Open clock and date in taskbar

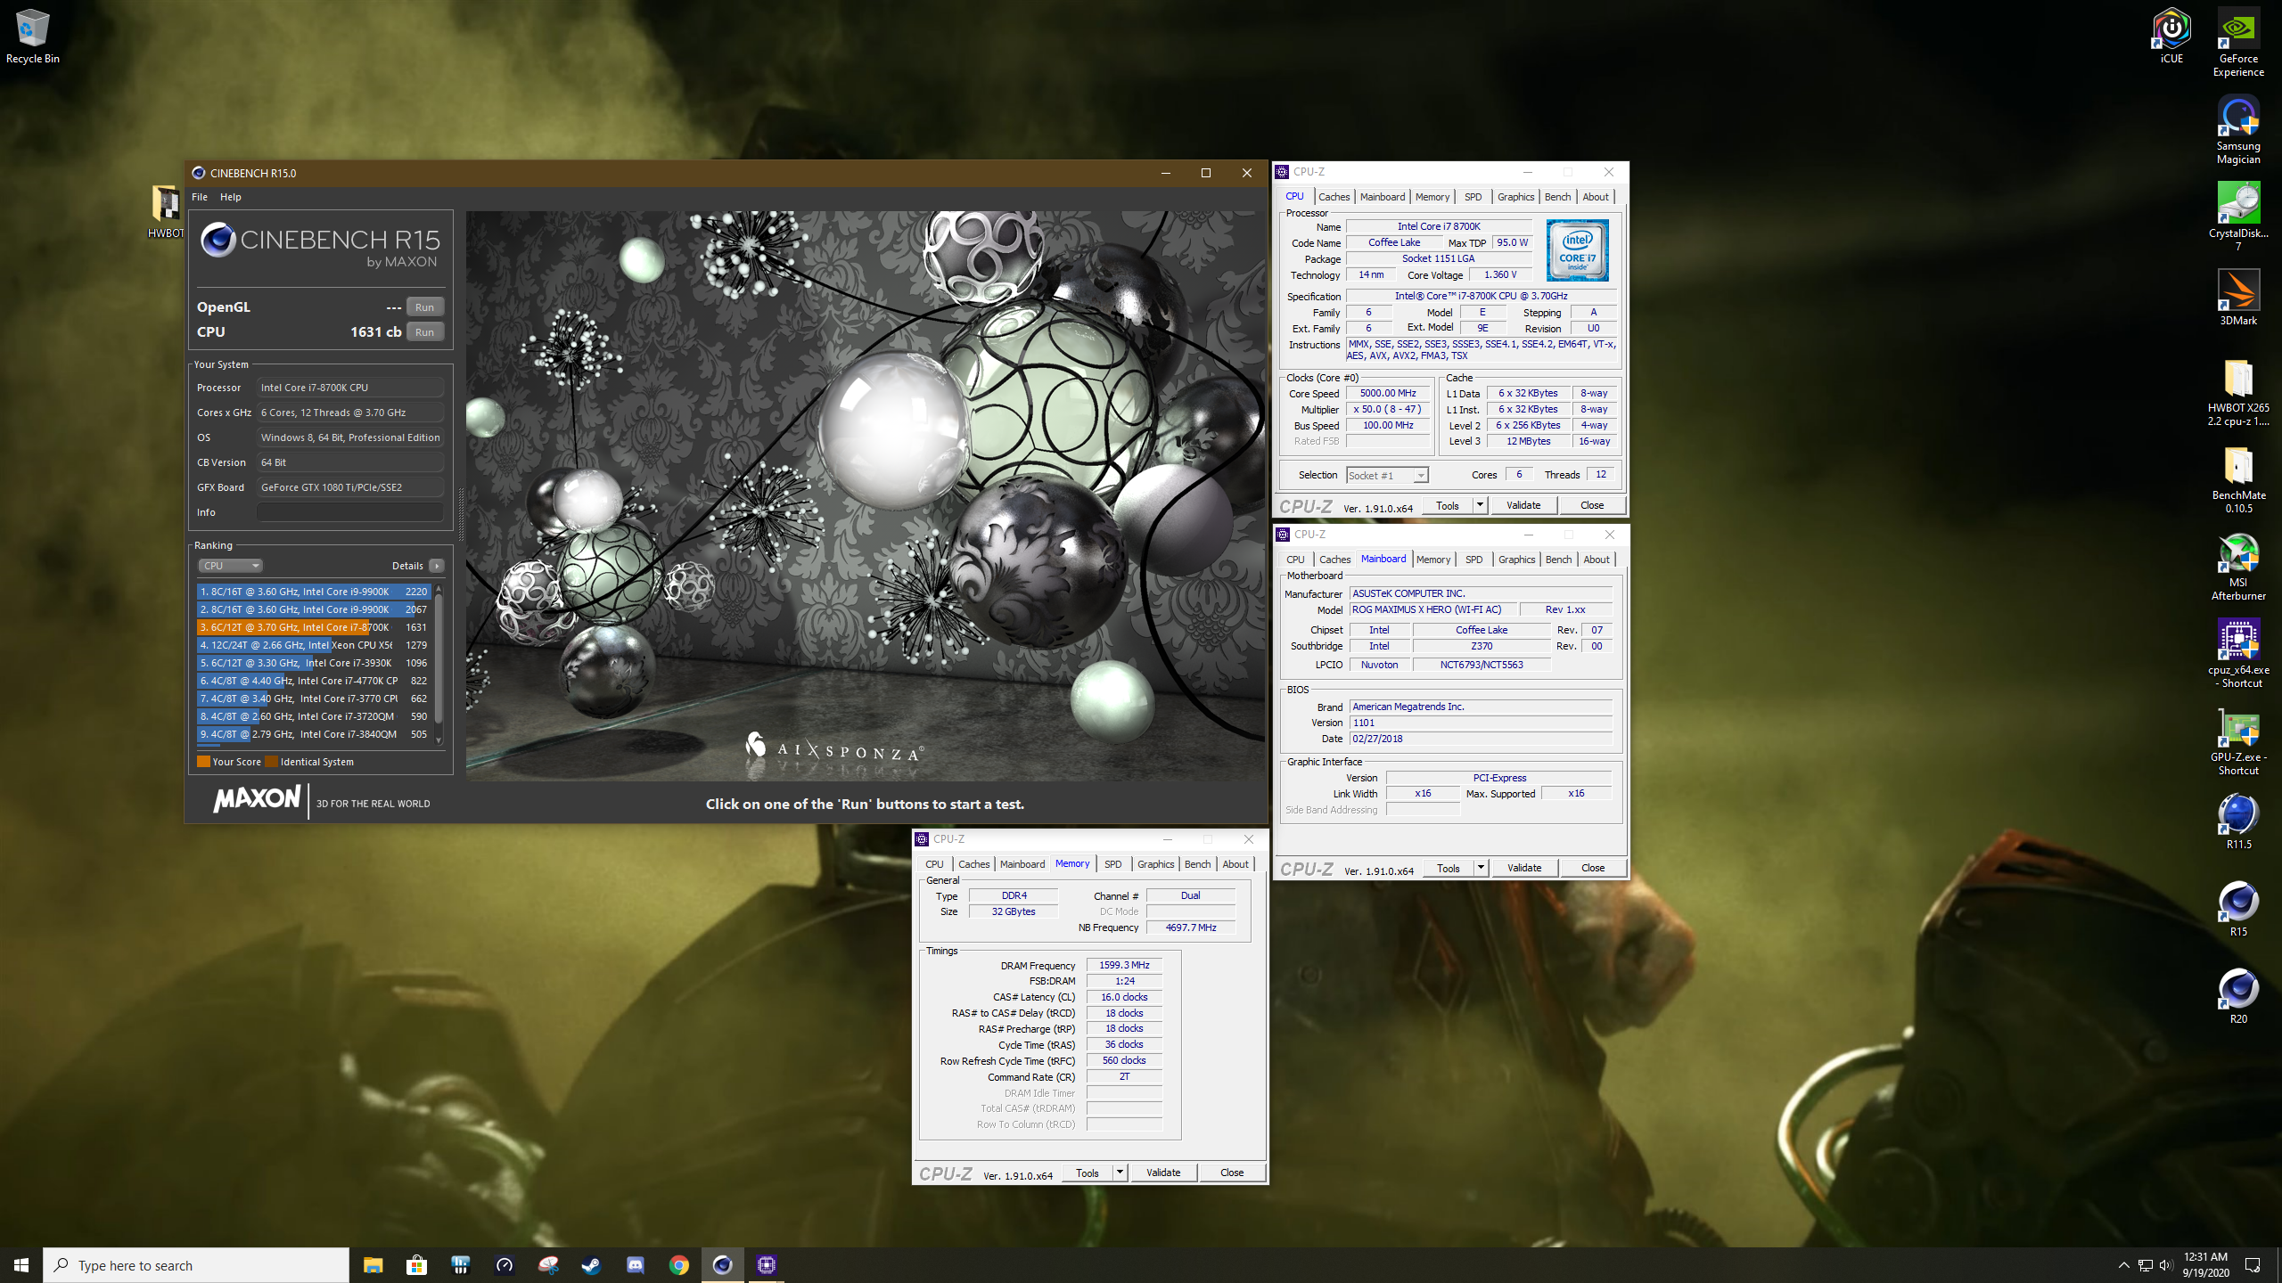pos(2205,1265)
